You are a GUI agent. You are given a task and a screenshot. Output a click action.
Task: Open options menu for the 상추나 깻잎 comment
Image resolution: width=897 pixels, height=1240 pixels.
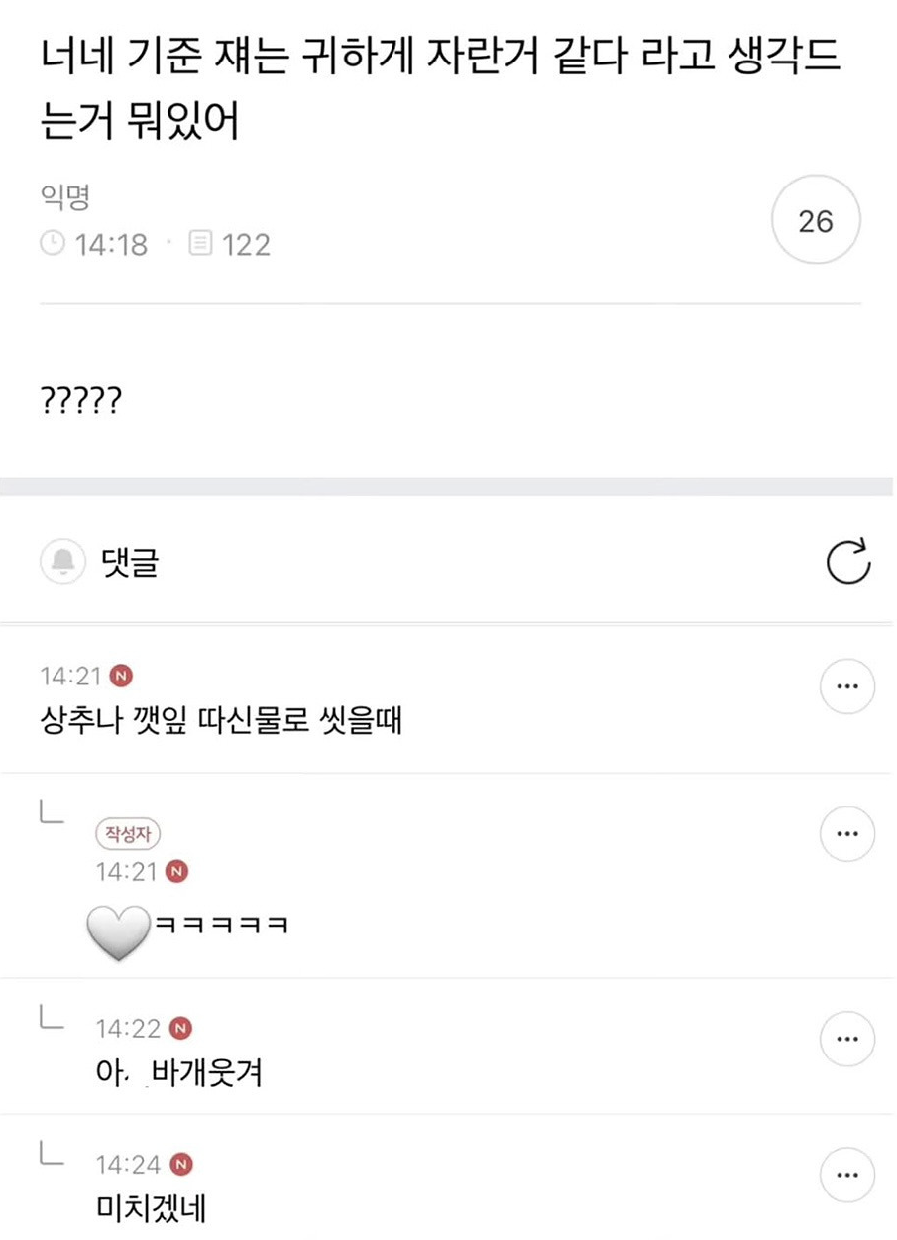click(x=847, y=685)
